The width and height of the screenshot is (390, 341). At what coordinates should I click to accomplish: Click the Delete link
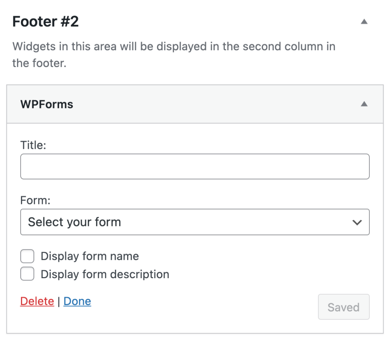coord(37,301)
